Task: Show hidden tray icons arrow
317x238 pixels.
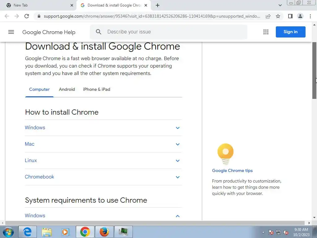Action: point(263,232)
